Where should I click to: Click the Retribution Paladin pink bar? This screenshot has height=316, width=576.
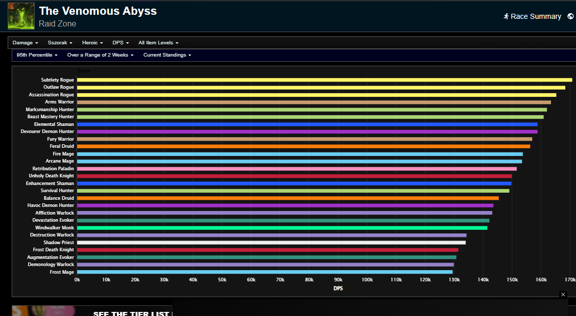[x=297, y=169]
